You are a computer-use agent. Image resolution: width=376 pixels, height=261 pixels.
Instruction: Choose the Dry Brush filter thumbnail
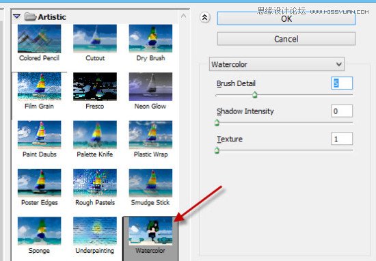(x=150, y=38)
